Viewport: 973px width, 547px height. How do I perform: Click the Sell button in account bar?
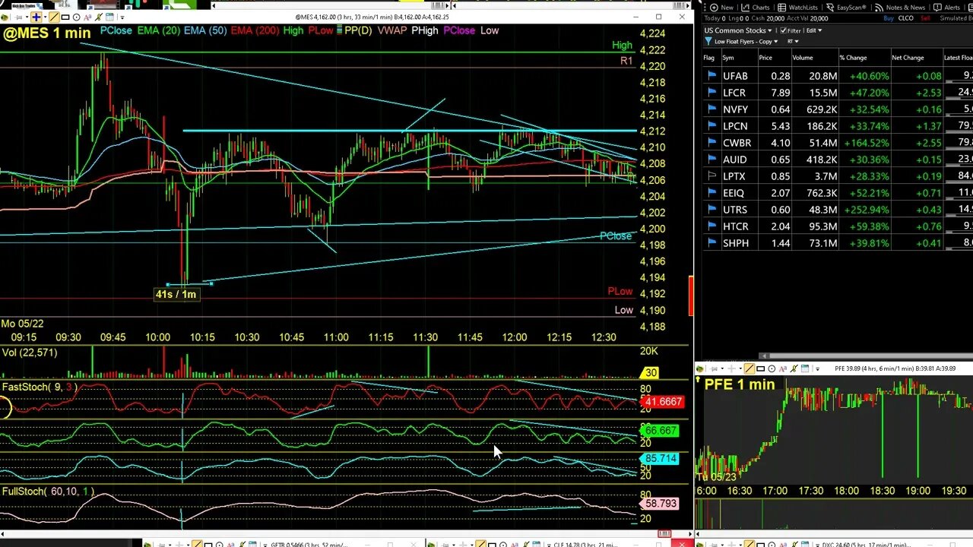[925, 18]
